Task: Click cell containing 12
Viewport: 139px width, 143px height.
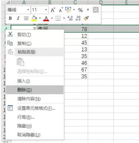Action: [x=76, y=36]
